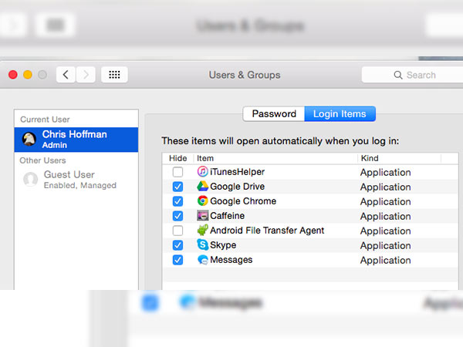Screen dimensions: 463x347
Task: Select the Google Drive row name
Action: click(x=237, y=187)
